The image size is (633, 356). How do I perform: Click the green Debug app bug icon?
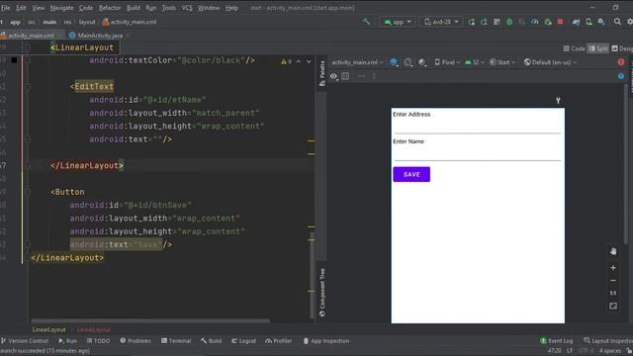(509, 22)
